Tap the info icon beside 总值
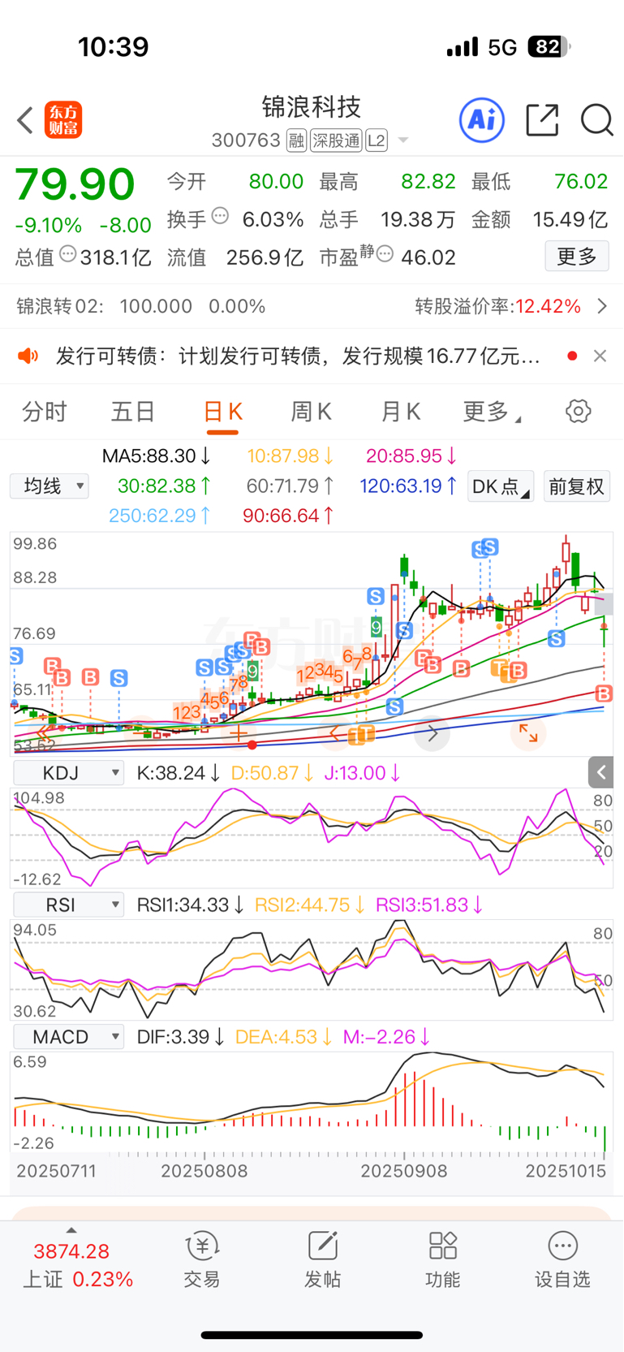 pos(68,254)
